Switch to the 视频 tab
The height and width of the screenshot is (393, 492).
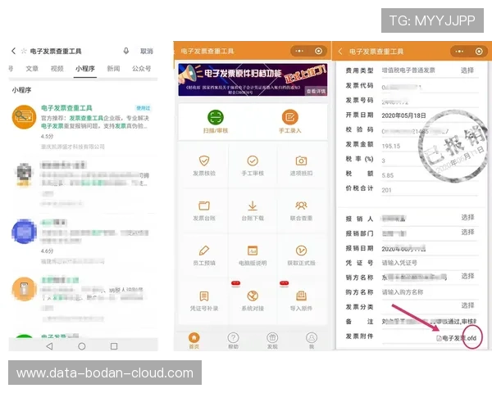pos(57,68)
